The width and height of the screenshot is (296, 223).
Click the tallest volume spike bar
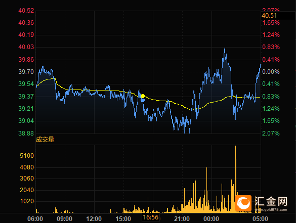[x=236, y=179]
